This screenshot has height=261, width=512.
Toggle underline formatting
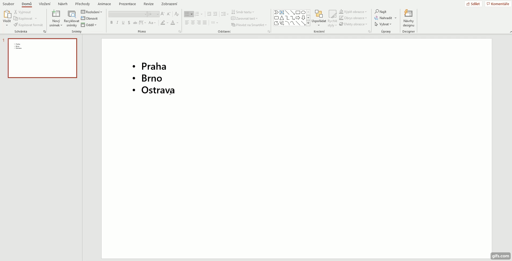(123, 23)
